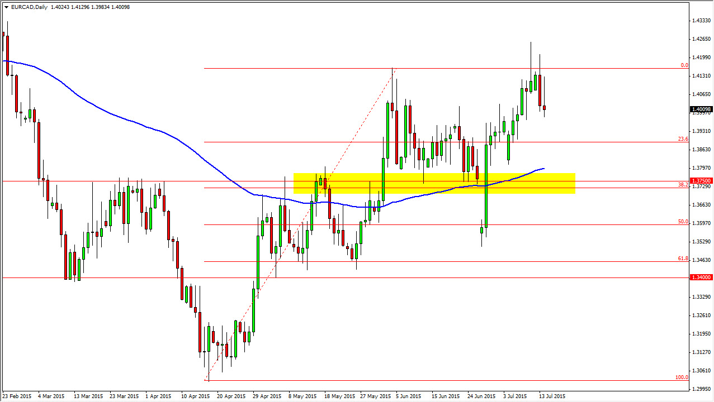Click the 1 Apr 2015 date label
The width and height of the screenshot is (714, 402).
point(159,396)
